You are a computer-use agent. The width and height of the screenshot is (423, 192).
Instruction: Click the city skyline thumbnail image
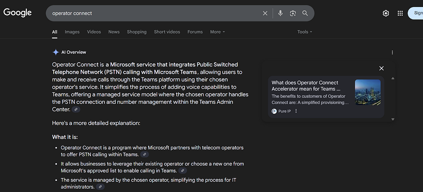pyautogui.click(x=368, y=92)
